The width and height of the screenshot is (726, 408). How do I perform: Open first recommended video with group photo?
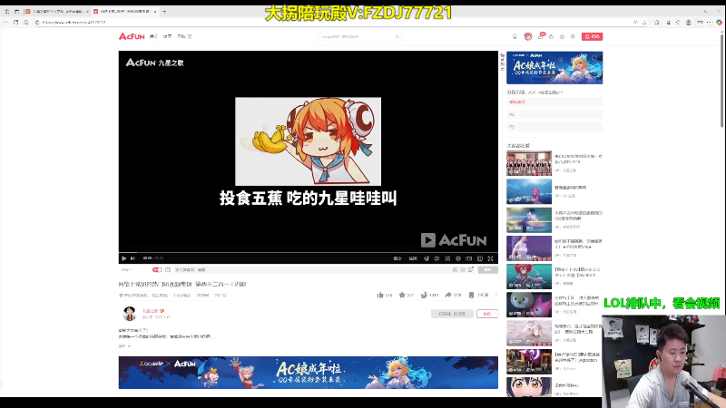click(529, 163)
